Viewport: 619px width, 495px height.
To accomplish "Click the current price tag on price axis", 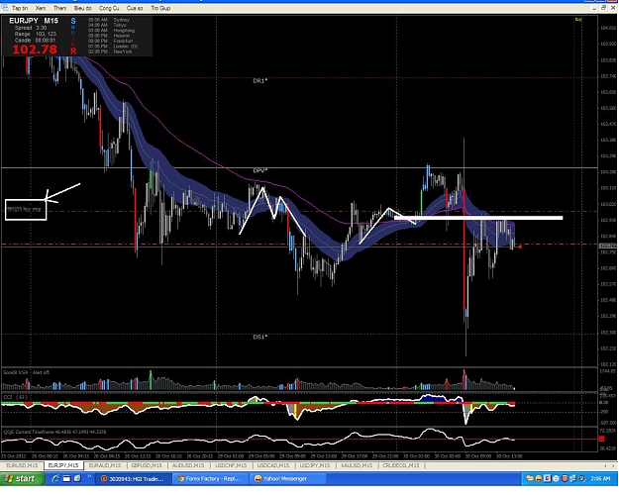I will 607,247.
